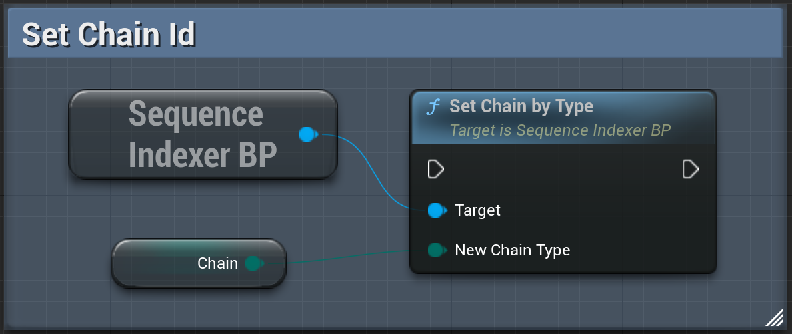Click the 'Target is Sequence Indexer BP' subtitle
Screen dimensions: 792x334
pos(560,130)
